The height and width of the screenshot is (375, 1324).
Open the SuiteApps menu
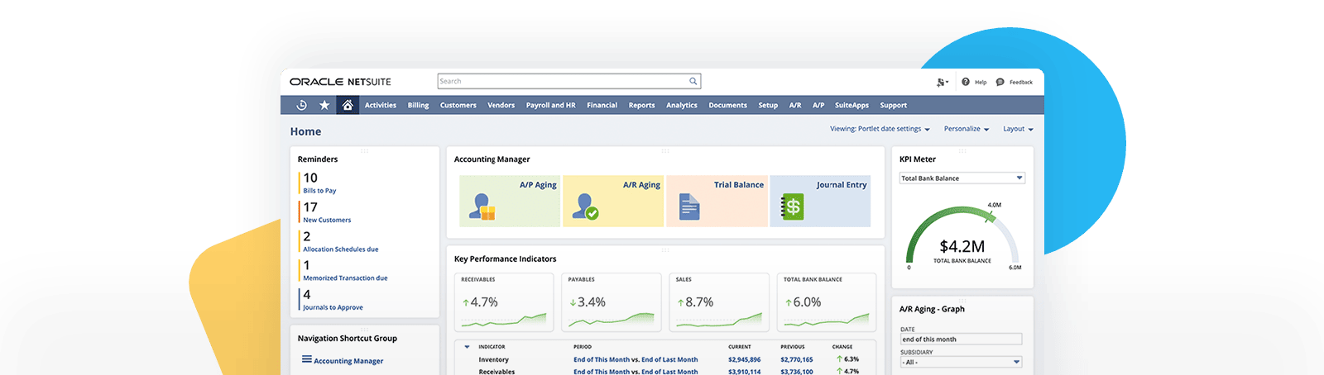tap(851, 105)
